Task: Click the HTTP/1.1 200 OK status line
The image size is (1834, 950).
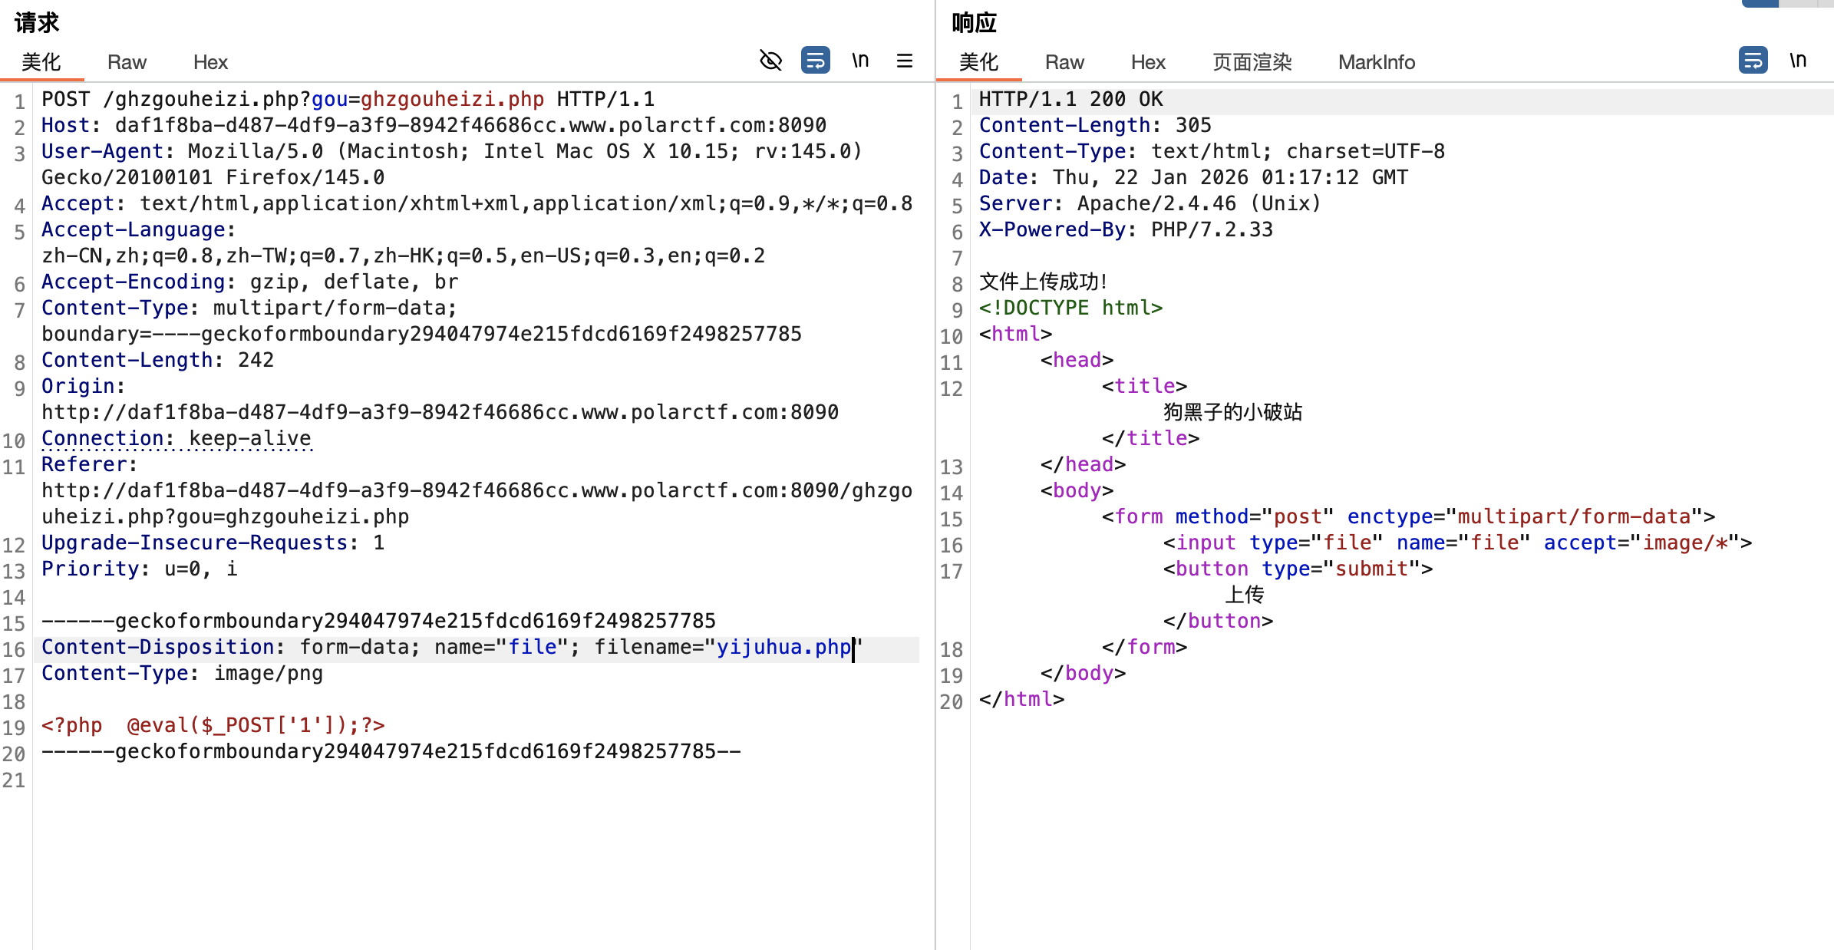Action: 1070,100
